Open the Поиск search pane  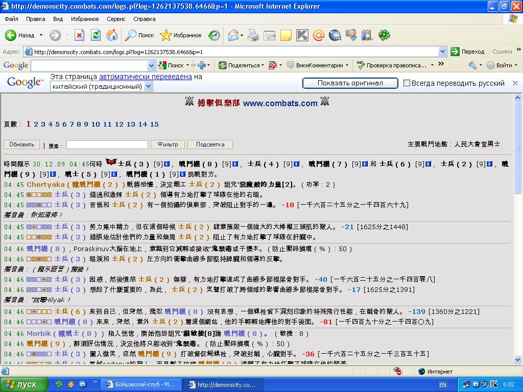(x=139, y=35)
